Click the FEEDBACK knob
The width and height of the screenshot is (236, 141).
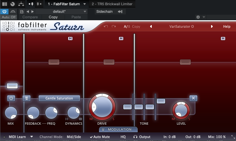[x=33, y=113]
